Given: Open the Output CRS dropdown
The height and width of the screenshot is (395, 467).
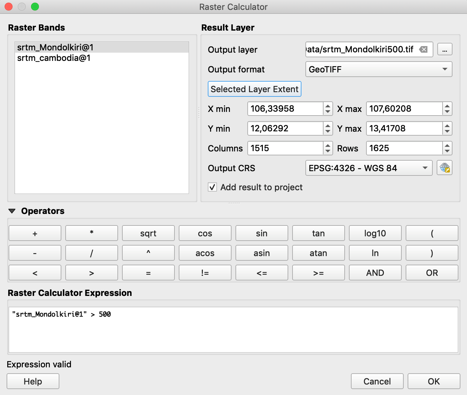Looking at the screenshot, I should click(369, 168).
